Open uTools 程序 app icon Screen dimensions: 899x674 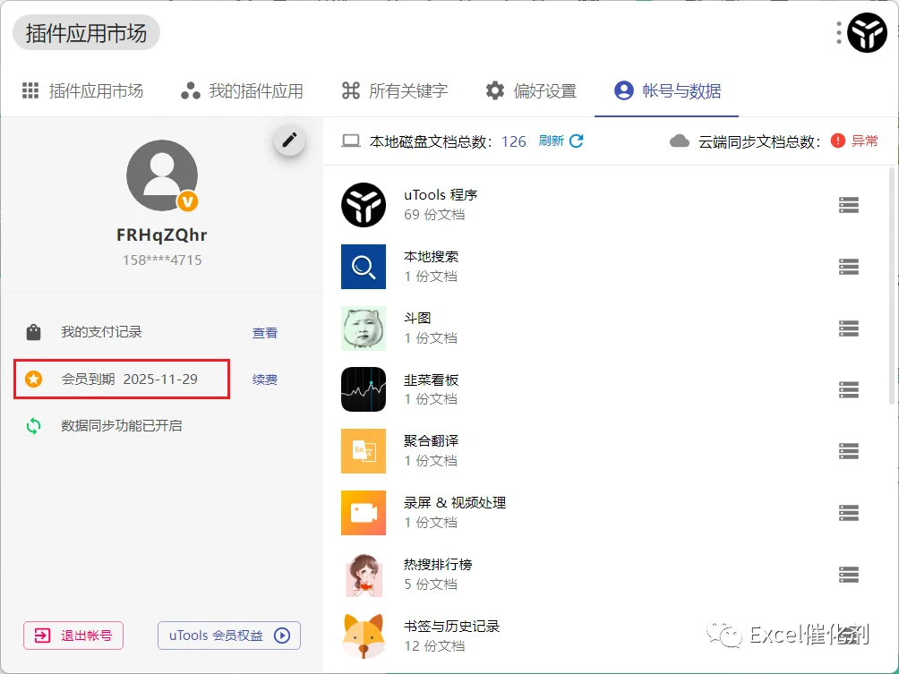pyautogui.click(x=364, y=205)
